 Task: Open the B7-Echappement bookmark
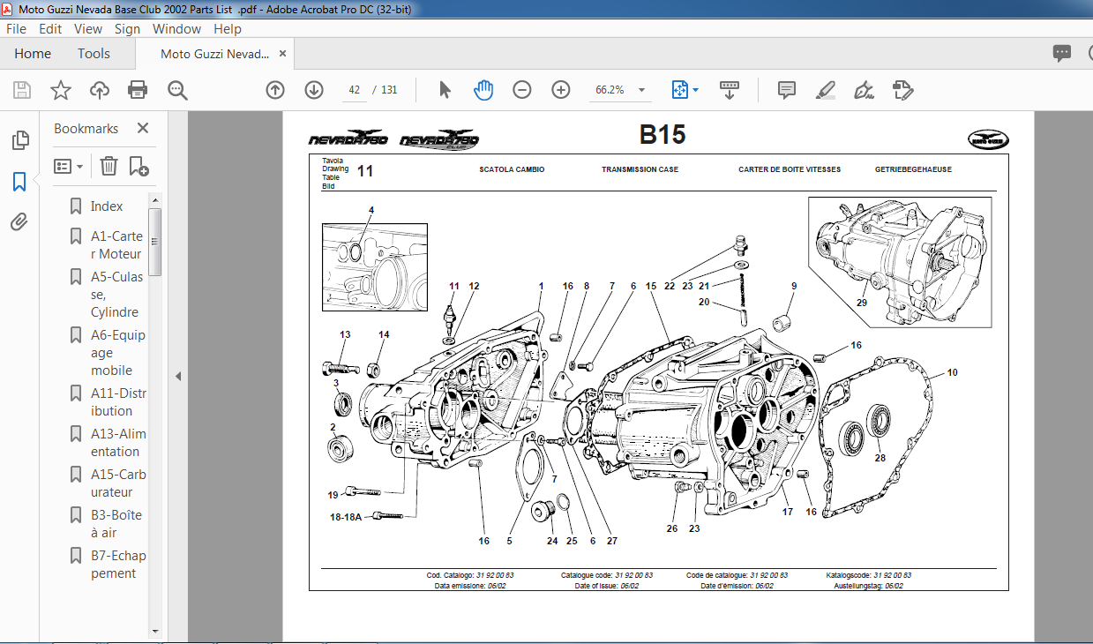click(118, 565)
